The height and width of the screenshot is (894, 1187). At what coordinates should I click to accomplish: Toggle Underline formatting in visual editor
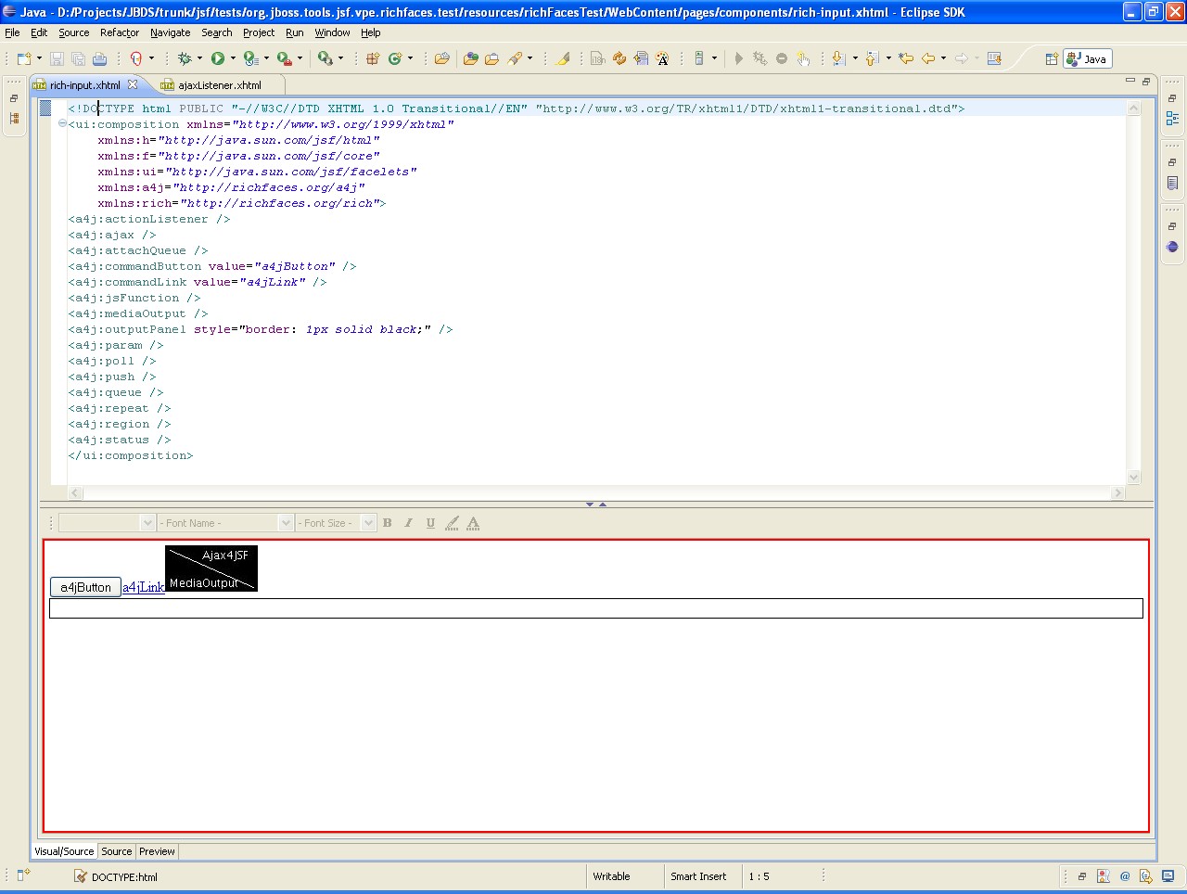(x=430, y=523)
